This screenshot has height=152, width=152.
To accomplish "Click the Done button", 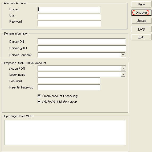I will [x=141, y=4].
